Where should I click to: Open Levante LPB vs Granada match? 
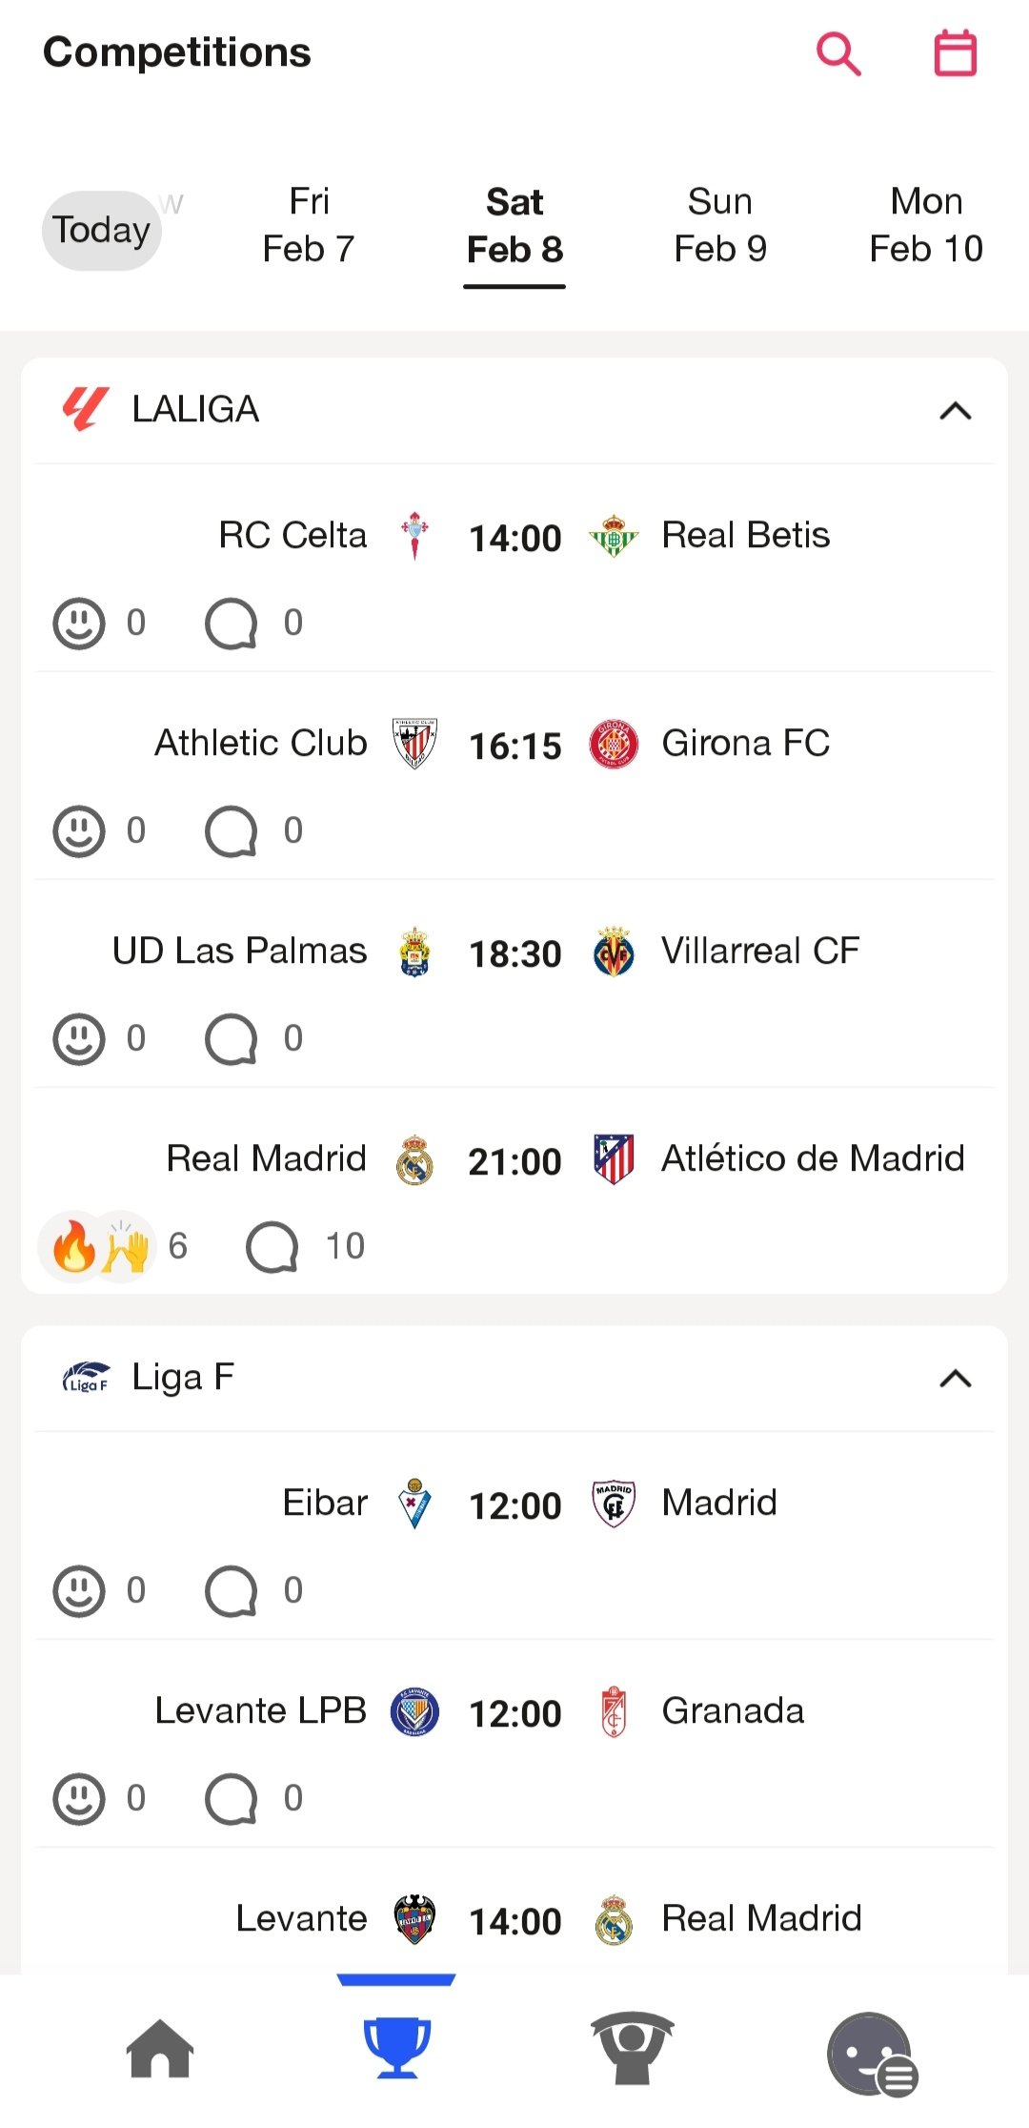pyautogui.click(x=514, y=1713)
